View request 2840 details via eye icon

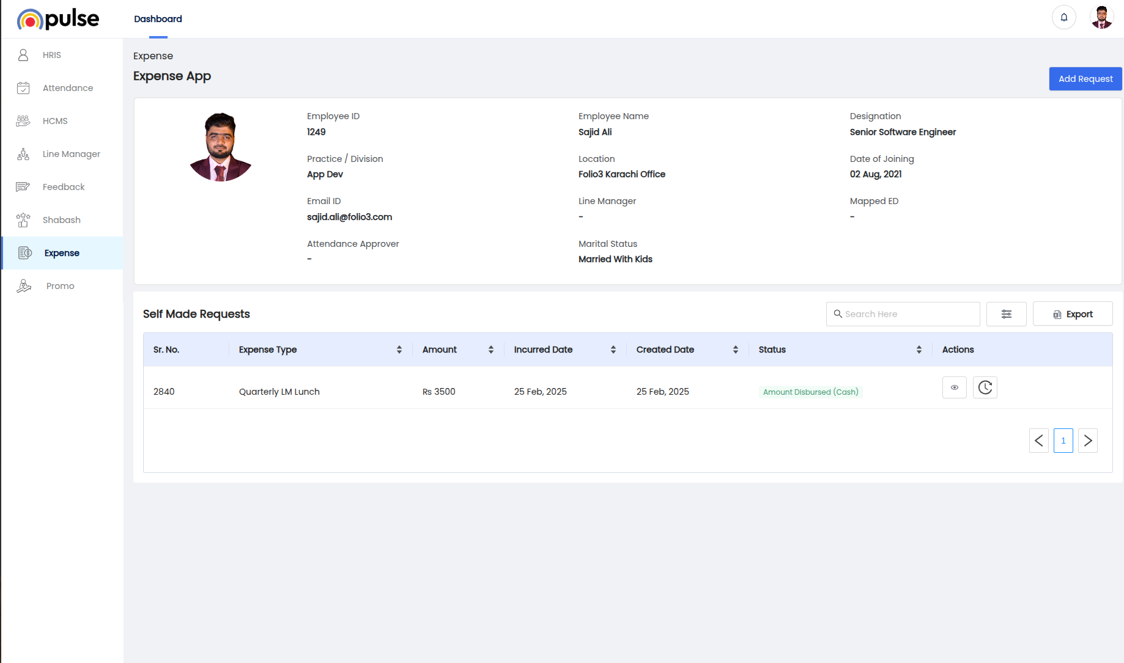(954, 387)
